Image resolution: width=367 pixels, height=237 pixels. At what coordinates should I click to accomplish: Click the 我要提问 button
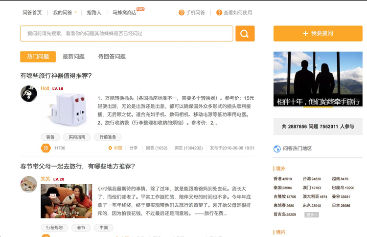[318, 33]
